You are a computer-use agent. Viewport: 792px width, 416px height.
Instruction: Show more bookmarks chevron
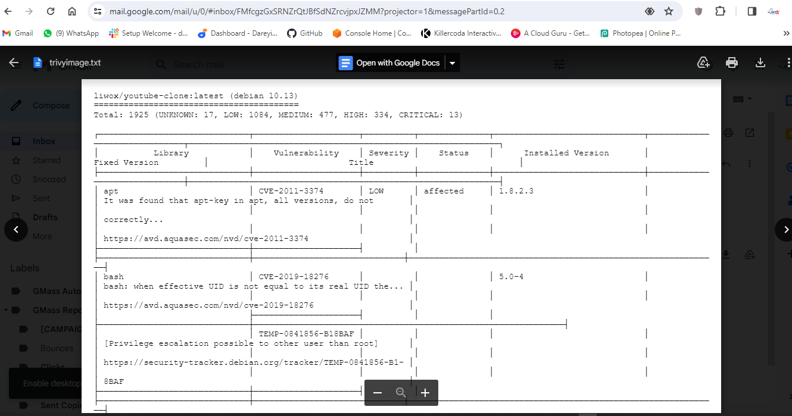pyautogui.click(x=786, y=33)
